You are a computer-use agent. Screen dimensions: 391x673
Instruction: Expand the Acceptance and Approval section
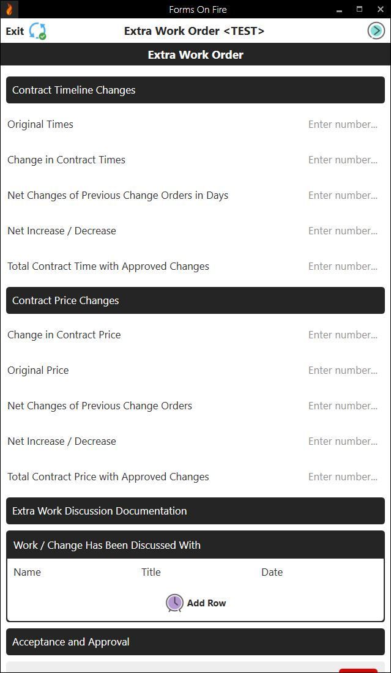tap(195, 642)
